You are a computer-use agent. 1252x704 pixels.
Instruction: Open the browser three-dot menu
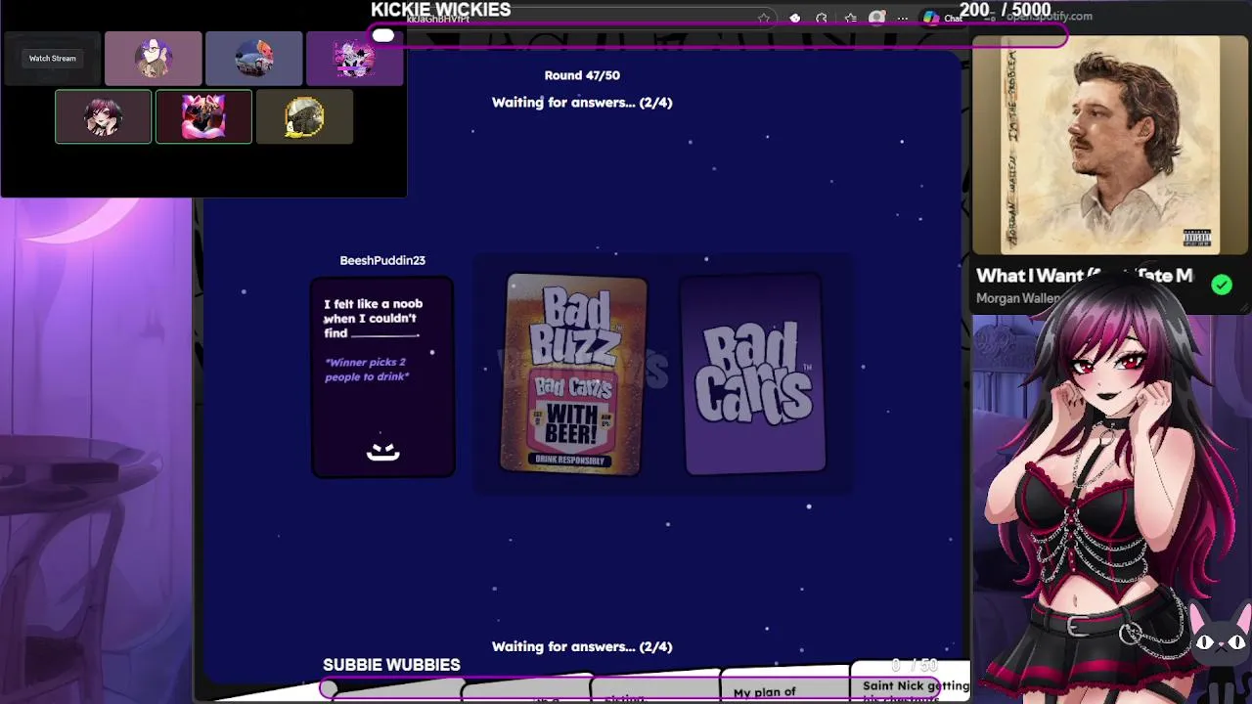[x=902, y=18]
